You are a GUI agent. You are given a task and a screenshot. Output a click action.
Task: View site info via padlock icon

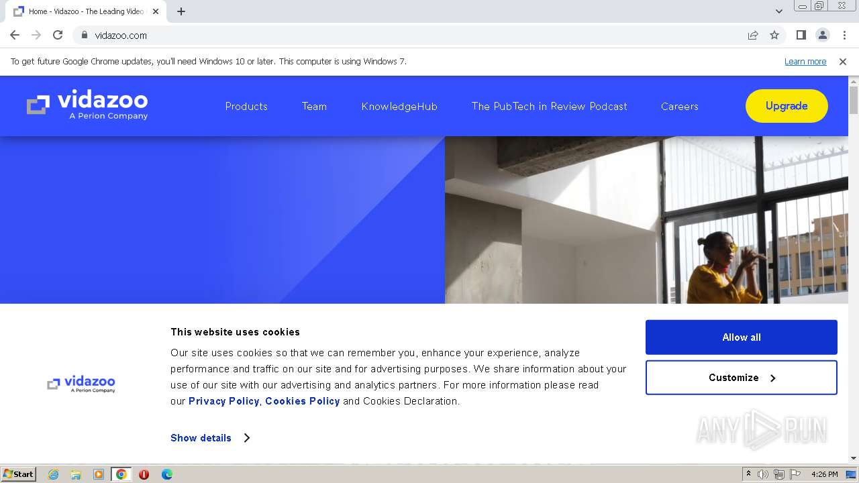[84, 35]
